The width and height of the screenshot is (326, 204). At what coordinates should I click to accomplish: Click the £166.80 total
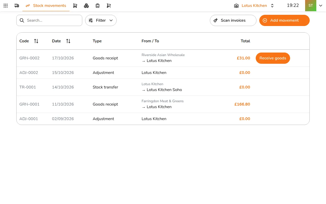(x=242, y=104)
